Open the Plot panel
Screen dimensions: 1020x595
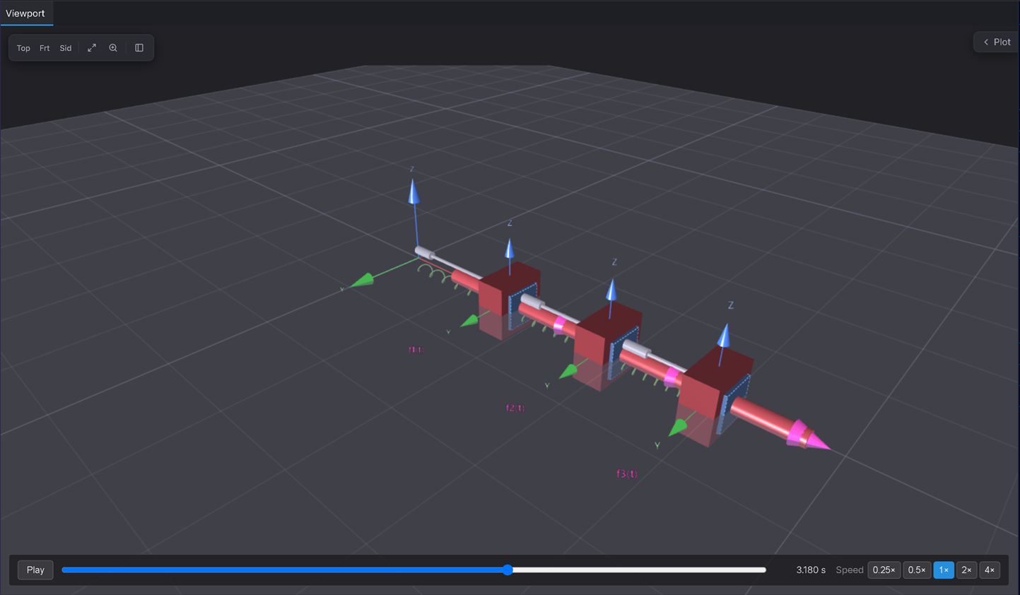point(997,42)
